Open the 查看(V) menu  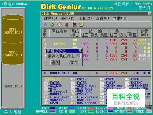[102, 18]
